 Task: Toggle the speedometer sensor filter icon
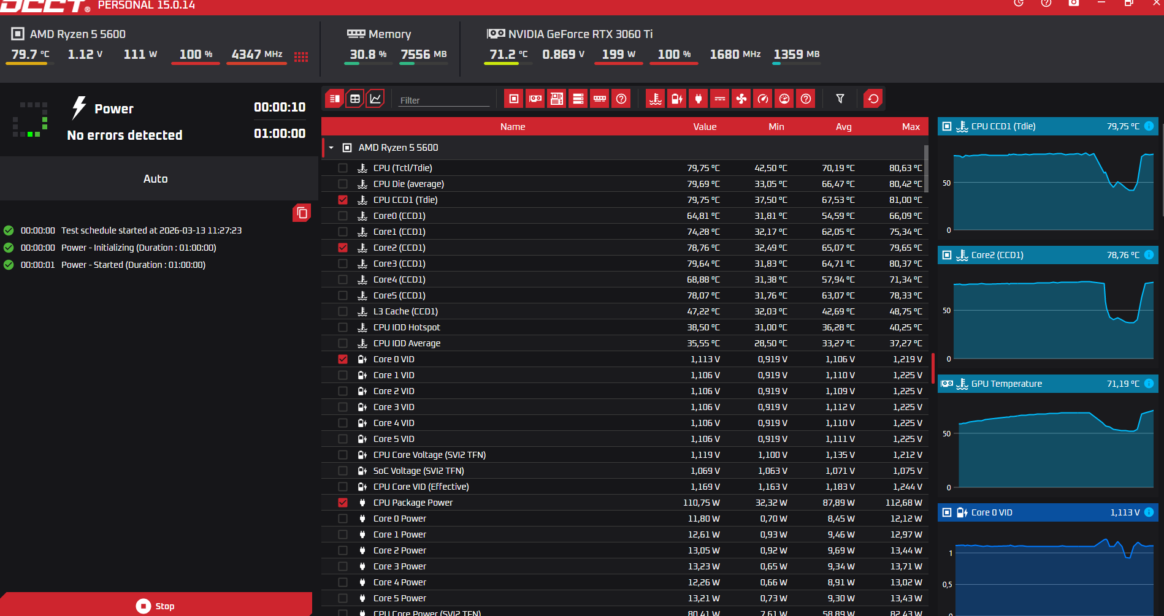click(763, 99)
